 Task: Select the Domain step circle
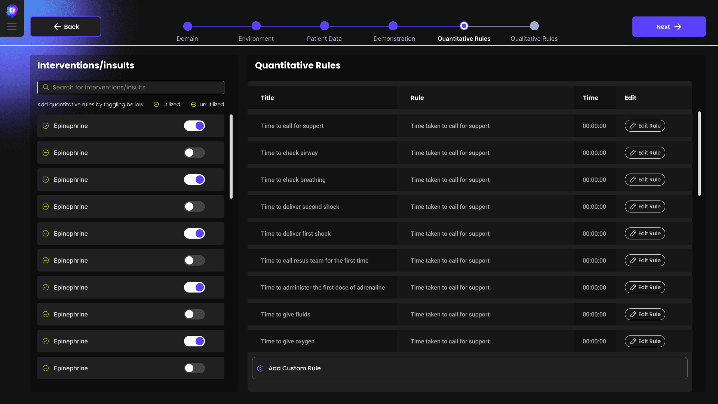[x=187, y=26]
